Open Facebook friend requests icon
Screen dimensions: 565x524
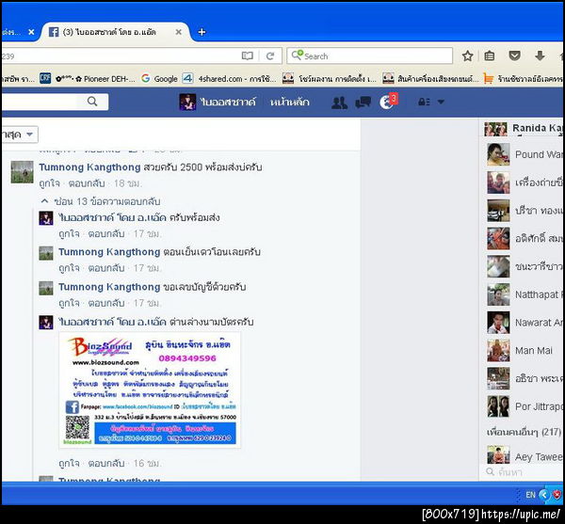(339, 103)
